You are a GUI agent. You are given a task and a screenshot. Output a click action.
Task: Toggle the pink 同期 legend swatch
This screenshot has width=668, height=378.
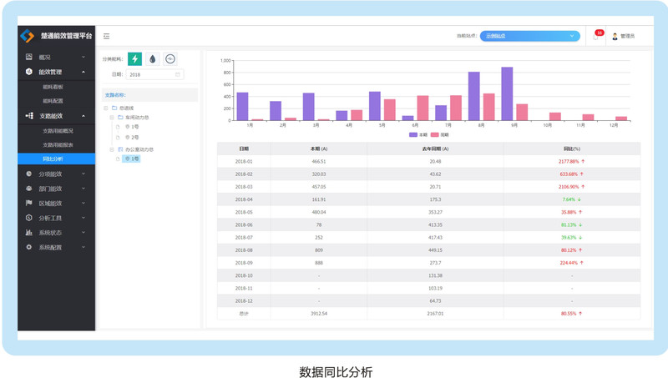pyautogui.click(x=434, y=134)
